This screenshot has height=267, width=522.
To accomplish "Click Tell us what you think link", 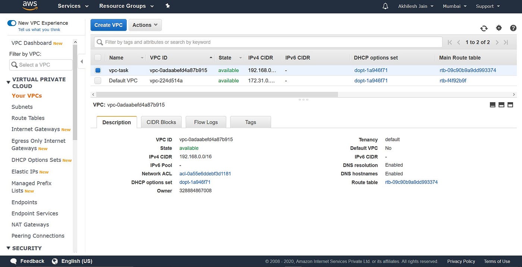I will pos(39,29).
